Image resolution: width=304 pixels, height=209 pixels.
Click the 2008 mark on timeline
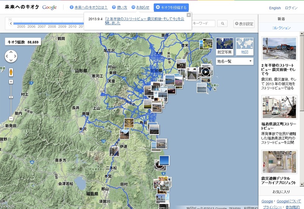[x=52, y=26]
